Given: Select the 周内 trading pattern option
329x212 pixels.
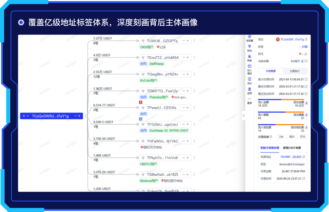Looking at the screenshot, I should 292,137.
